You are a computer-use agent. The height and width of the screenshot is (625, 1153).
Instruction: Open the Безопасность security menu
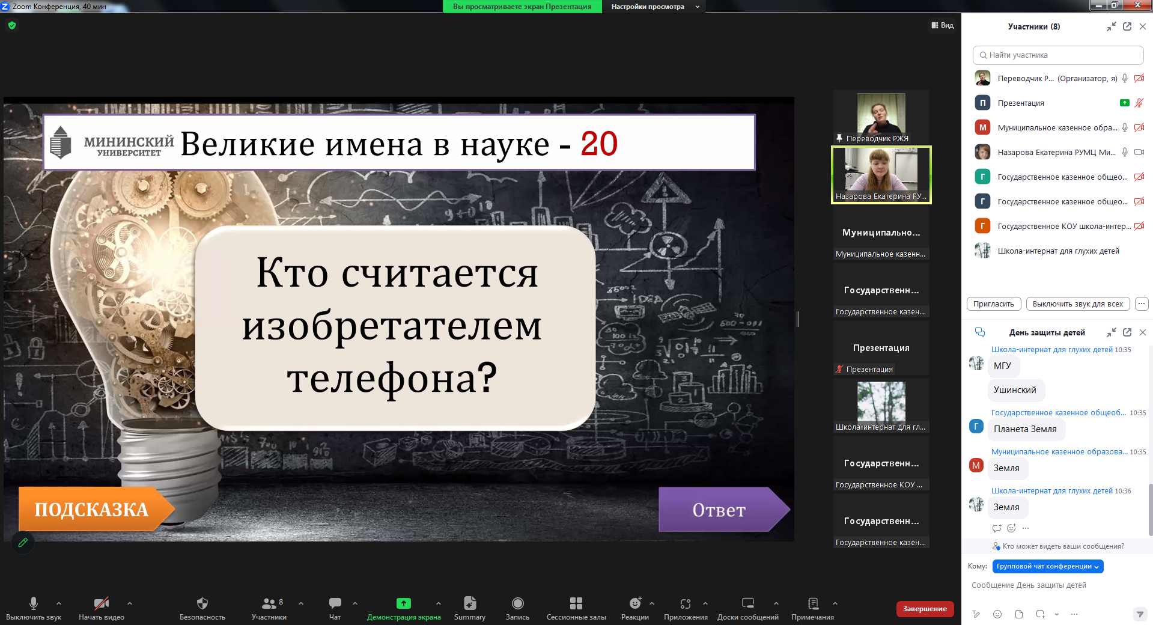pos(202,608)
